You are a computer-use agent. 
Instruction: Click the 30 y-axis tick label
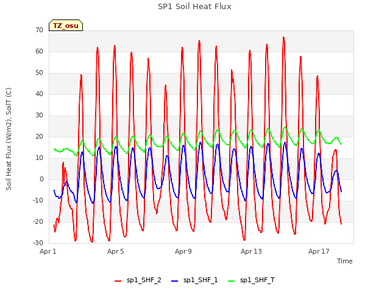[x=39, y=115]
